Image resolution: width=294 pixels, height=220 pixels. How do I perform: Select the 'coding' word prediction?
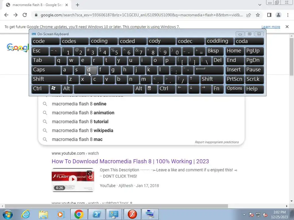point(103,41)
